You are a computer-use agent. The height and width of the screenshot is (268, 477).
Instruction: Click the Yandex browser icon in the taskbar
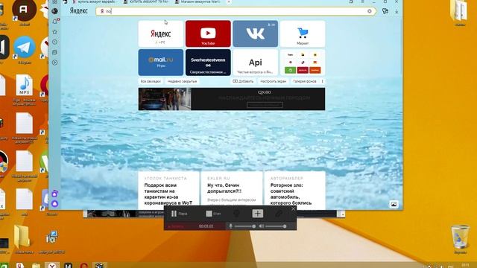(x=52, y=265)
